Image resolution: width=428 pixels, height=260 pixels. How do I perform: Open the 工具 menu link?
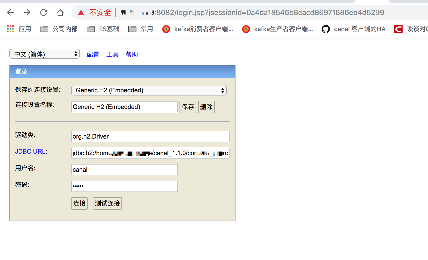(112, 54)
